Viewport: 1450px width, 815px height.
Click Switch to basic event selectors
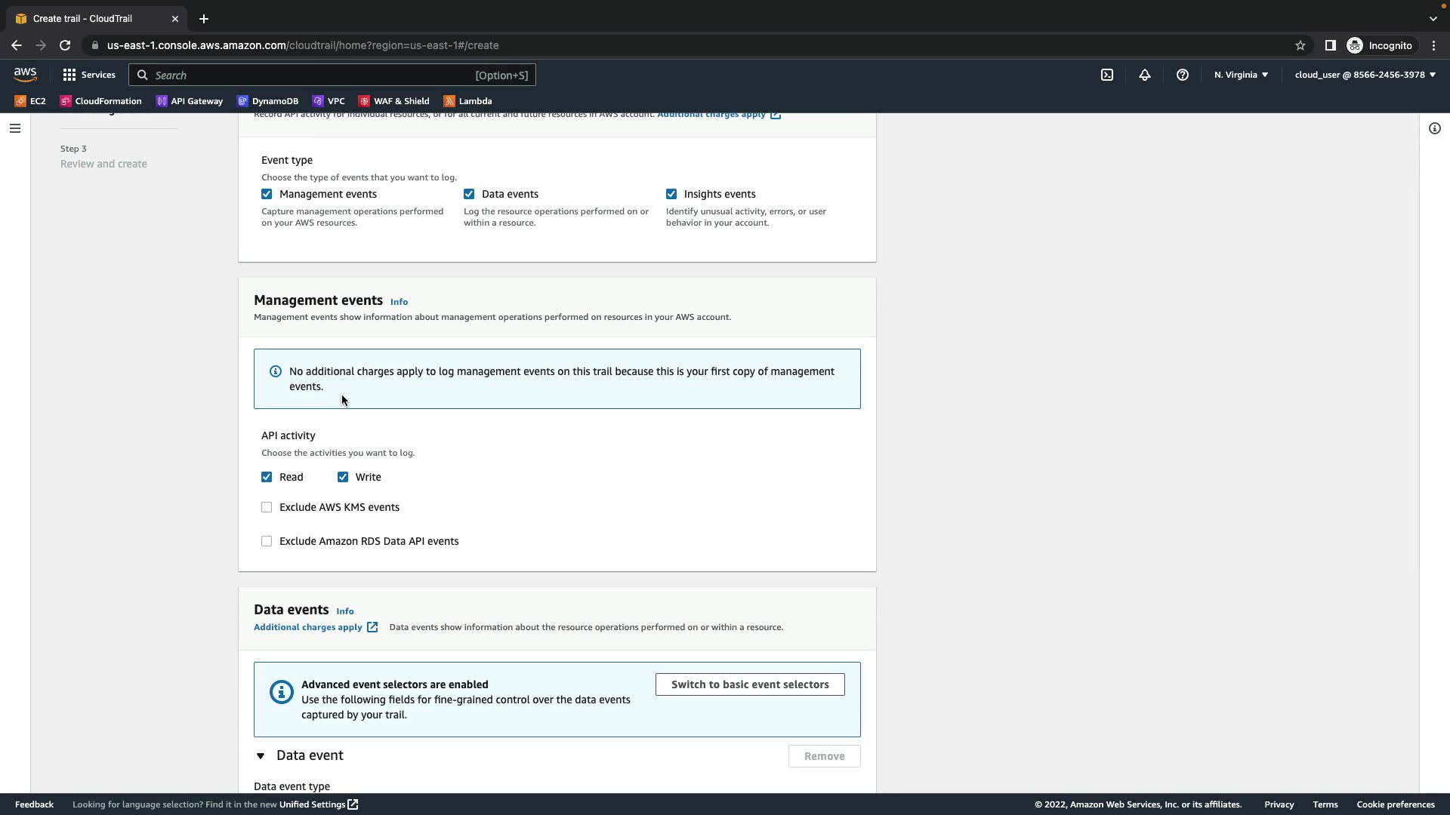(x=749, y=684)
